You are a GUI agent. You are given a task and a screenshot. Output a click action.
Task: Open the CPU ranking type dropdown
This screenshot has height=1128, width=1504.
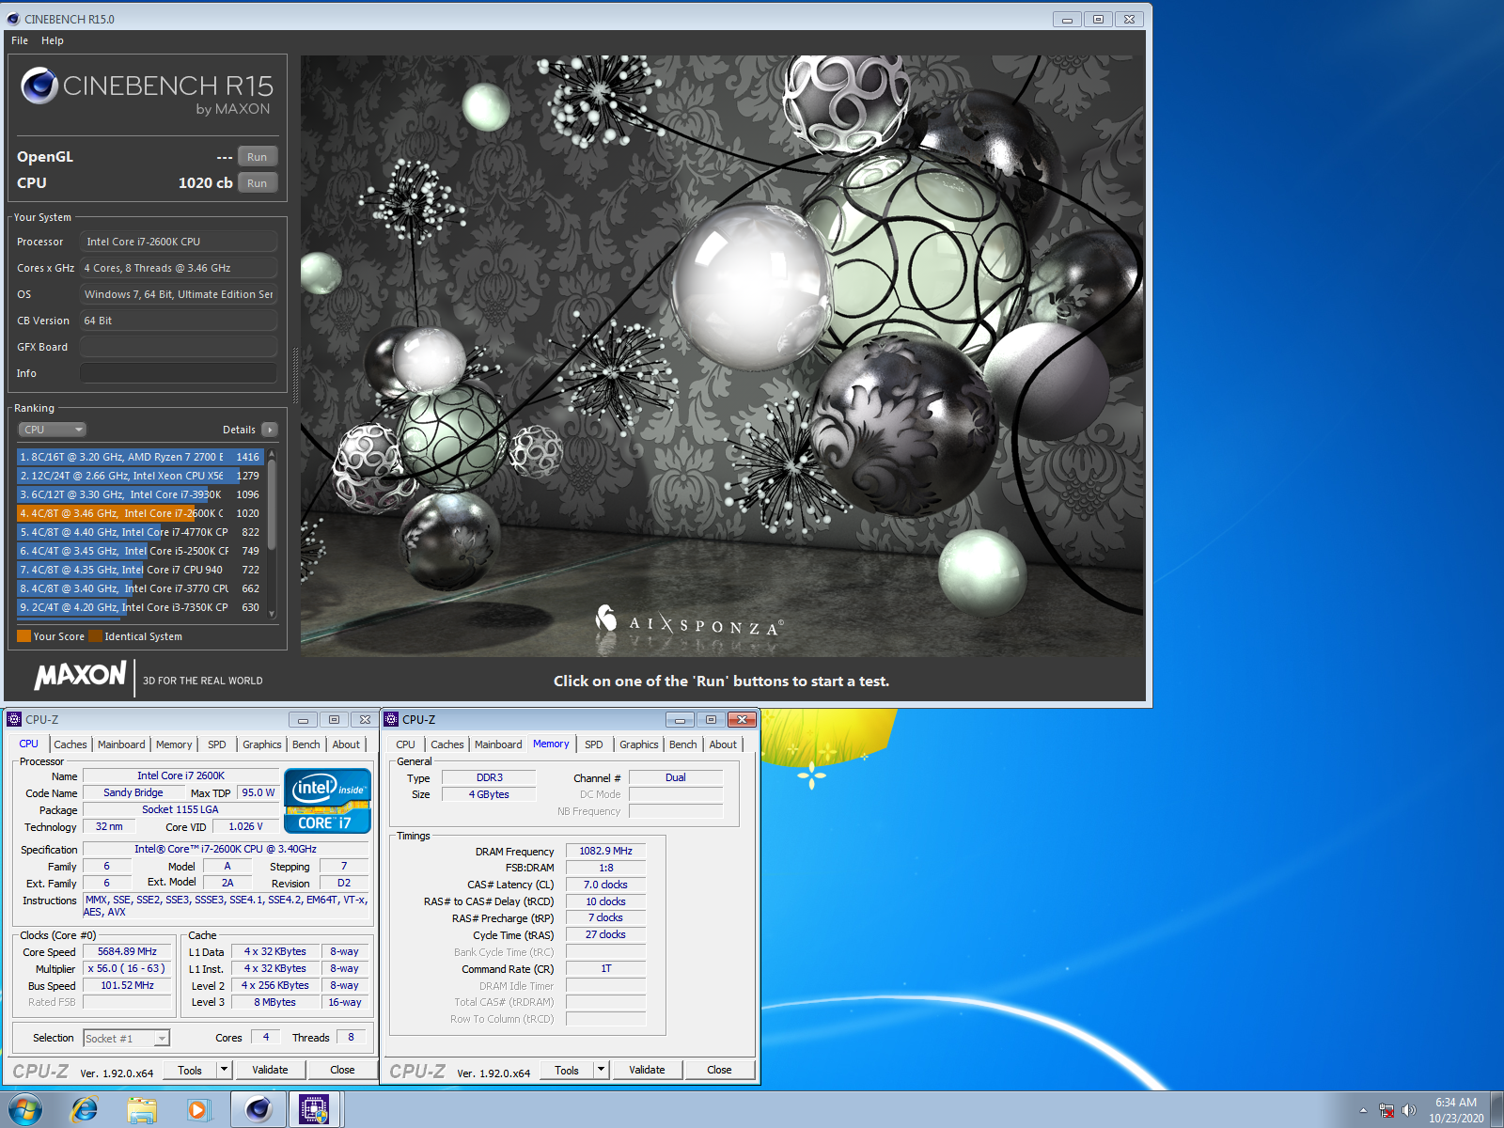coord(53,430)
